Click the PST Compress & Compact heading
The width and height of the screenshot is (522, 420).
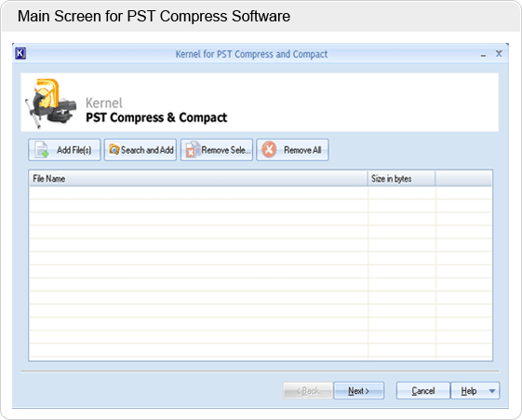point(156,117)
